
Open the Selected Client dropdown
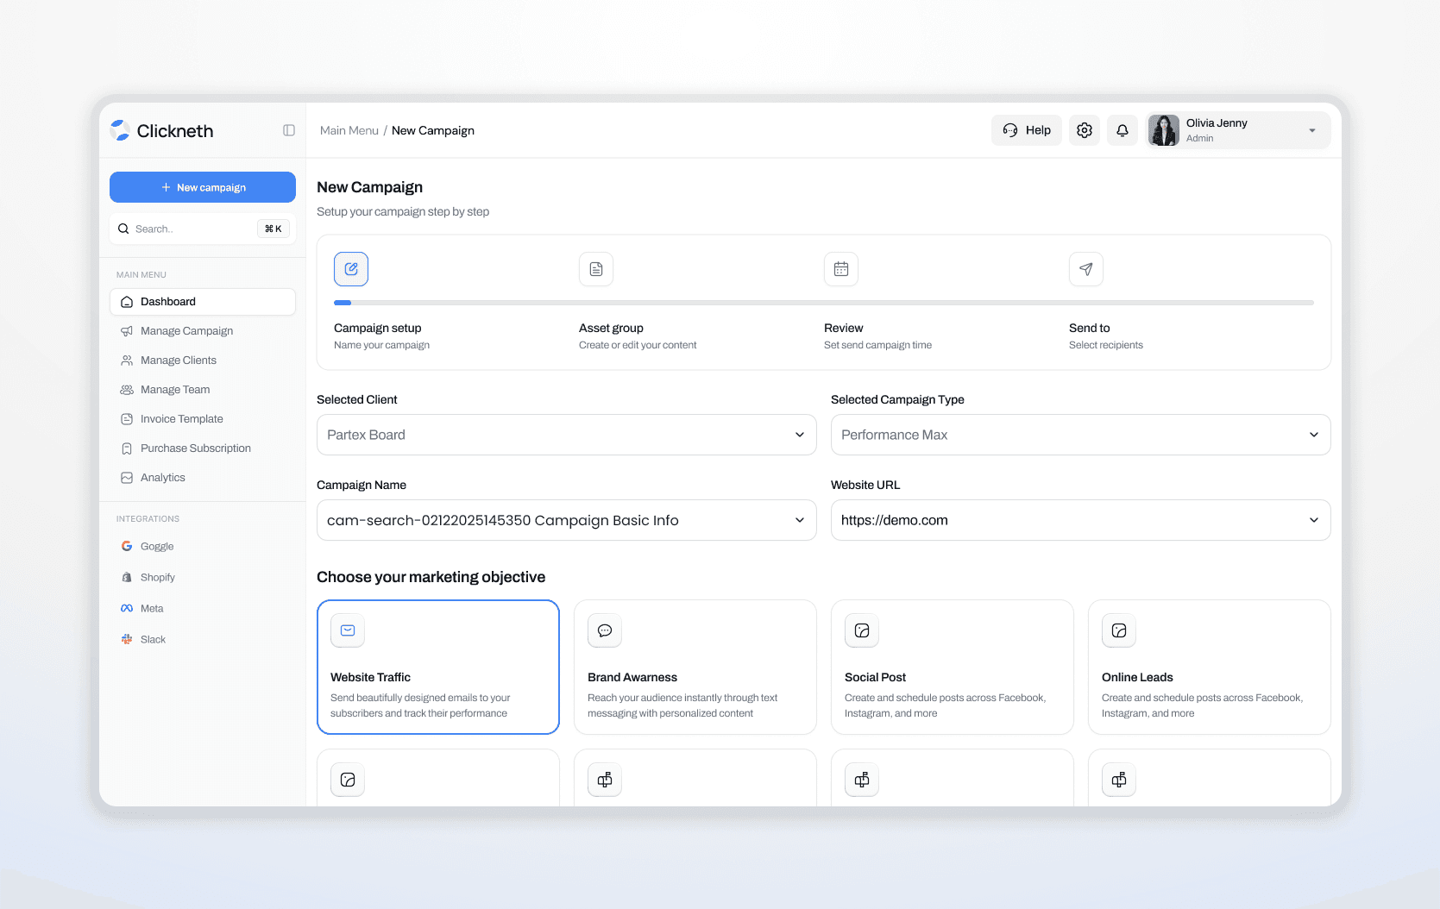[x=566, y=435]
